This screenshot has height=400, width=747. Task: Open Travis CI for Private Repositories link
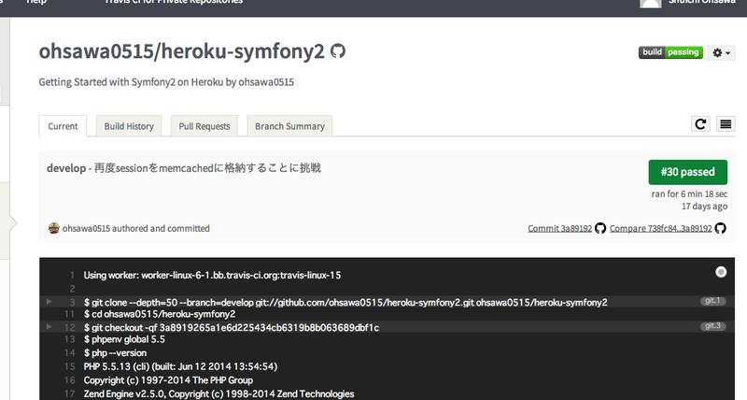[x=174, y=3]
